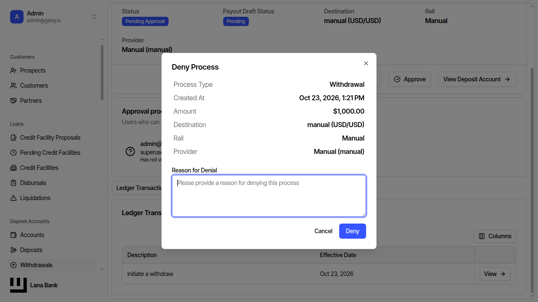Screen dimensions: 538x302
Task: Click the Effective Date column header
Action: [338, 255]
